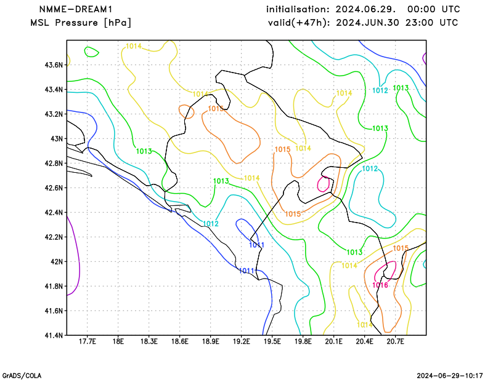Click the 41.6N latitude label
Viewport: 493px width, 380px height.
(x=54, y=311)
